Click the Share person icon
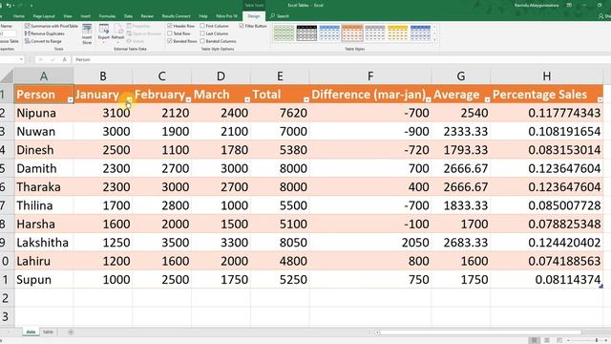The height and width of the screenshot is (344, 611). point(600,16)
